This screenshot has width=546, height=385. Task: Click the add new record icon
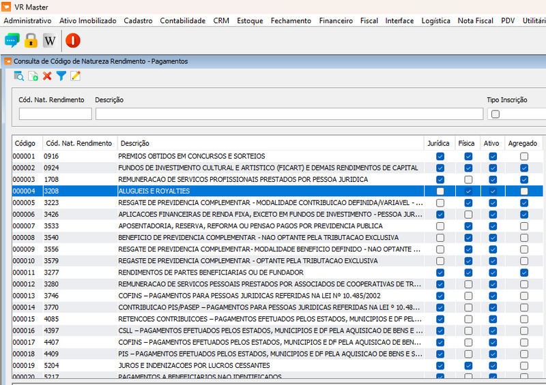click(33, 76)
